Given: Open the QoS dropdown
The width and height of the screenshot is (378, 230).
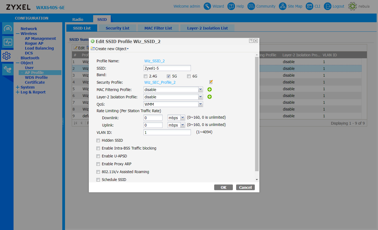Looking at the screenshot, I should [200, 104].
